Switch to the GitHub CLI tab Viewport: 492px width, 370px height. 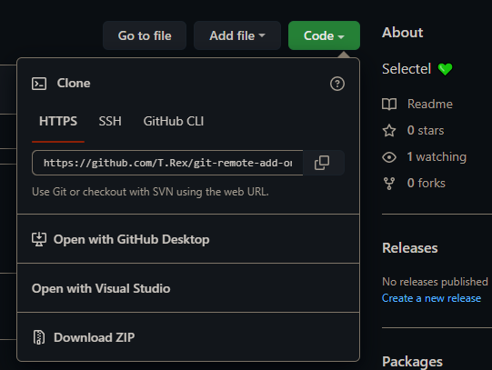(x=174, y=121)
